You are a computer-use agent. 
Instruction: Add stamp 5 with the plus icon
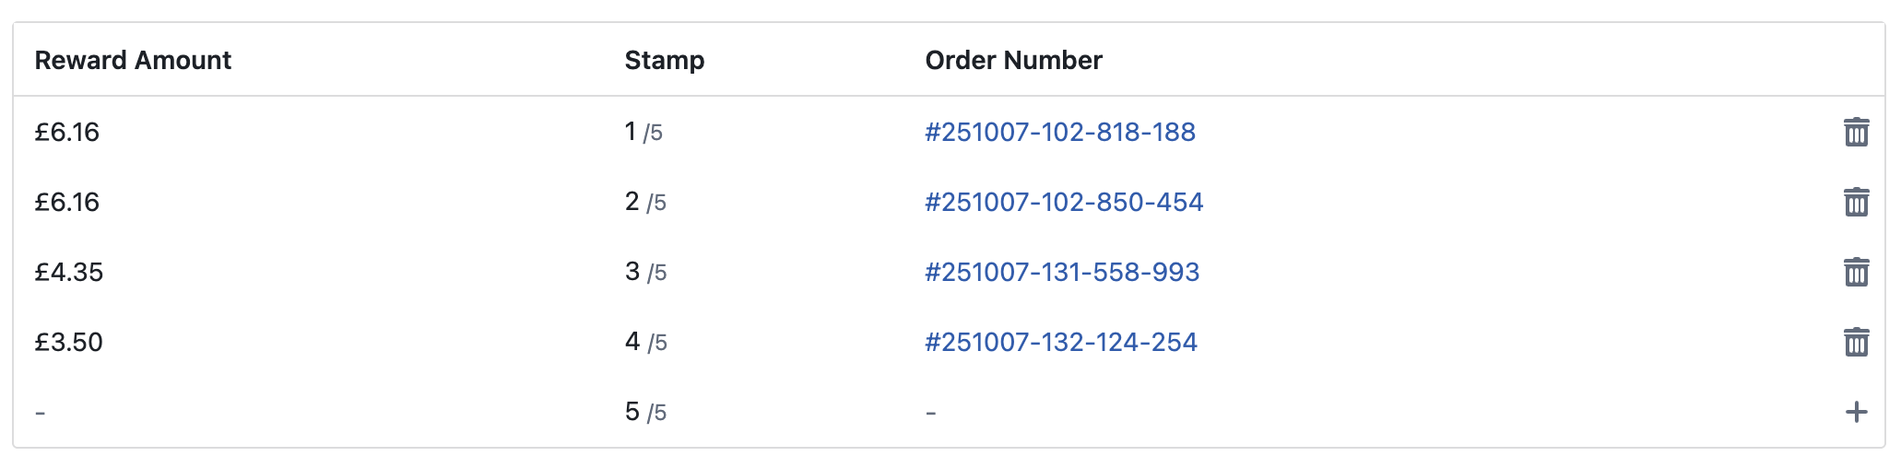tap(1856, 412)
